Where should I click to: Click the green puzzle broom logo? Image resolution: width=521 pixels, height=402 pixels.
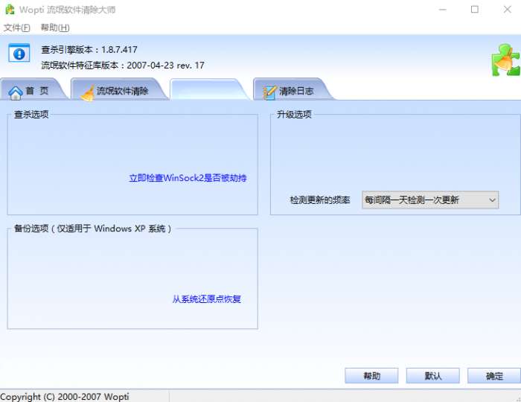click(x=505, y=60)
